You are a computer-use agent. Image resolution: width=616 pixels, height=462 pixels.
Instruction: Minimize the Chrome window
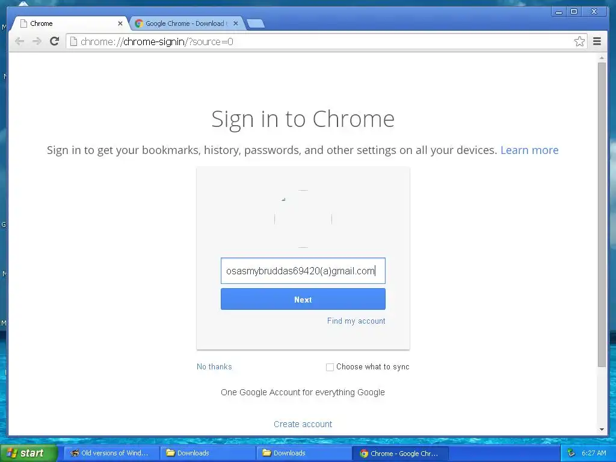(x=558, y=12)
